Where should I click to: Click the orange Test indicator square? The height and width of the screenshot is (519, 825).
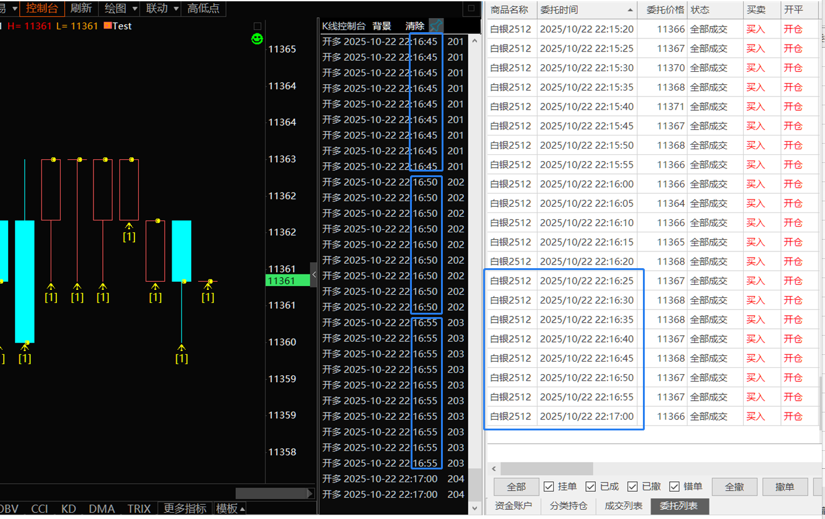[108, 26]
